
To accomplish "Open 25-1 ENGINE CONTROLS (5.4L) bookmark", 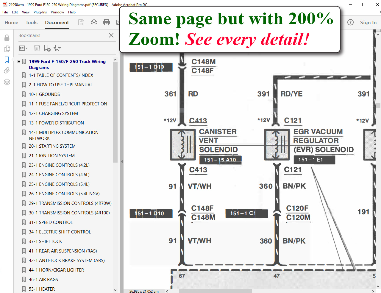I will (59, 184).
